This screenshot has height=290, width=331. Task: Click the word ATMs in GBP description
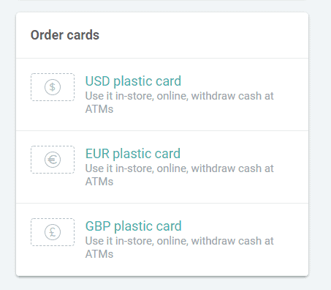pos(99,254)
